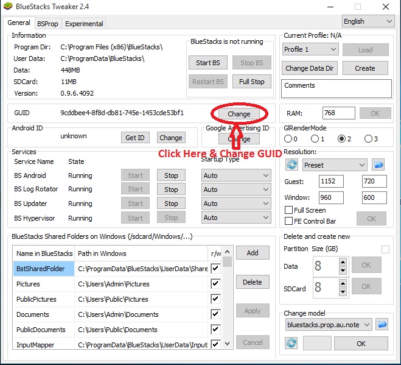
Task: Stop the BS Android service
Action: click(171, 175)
